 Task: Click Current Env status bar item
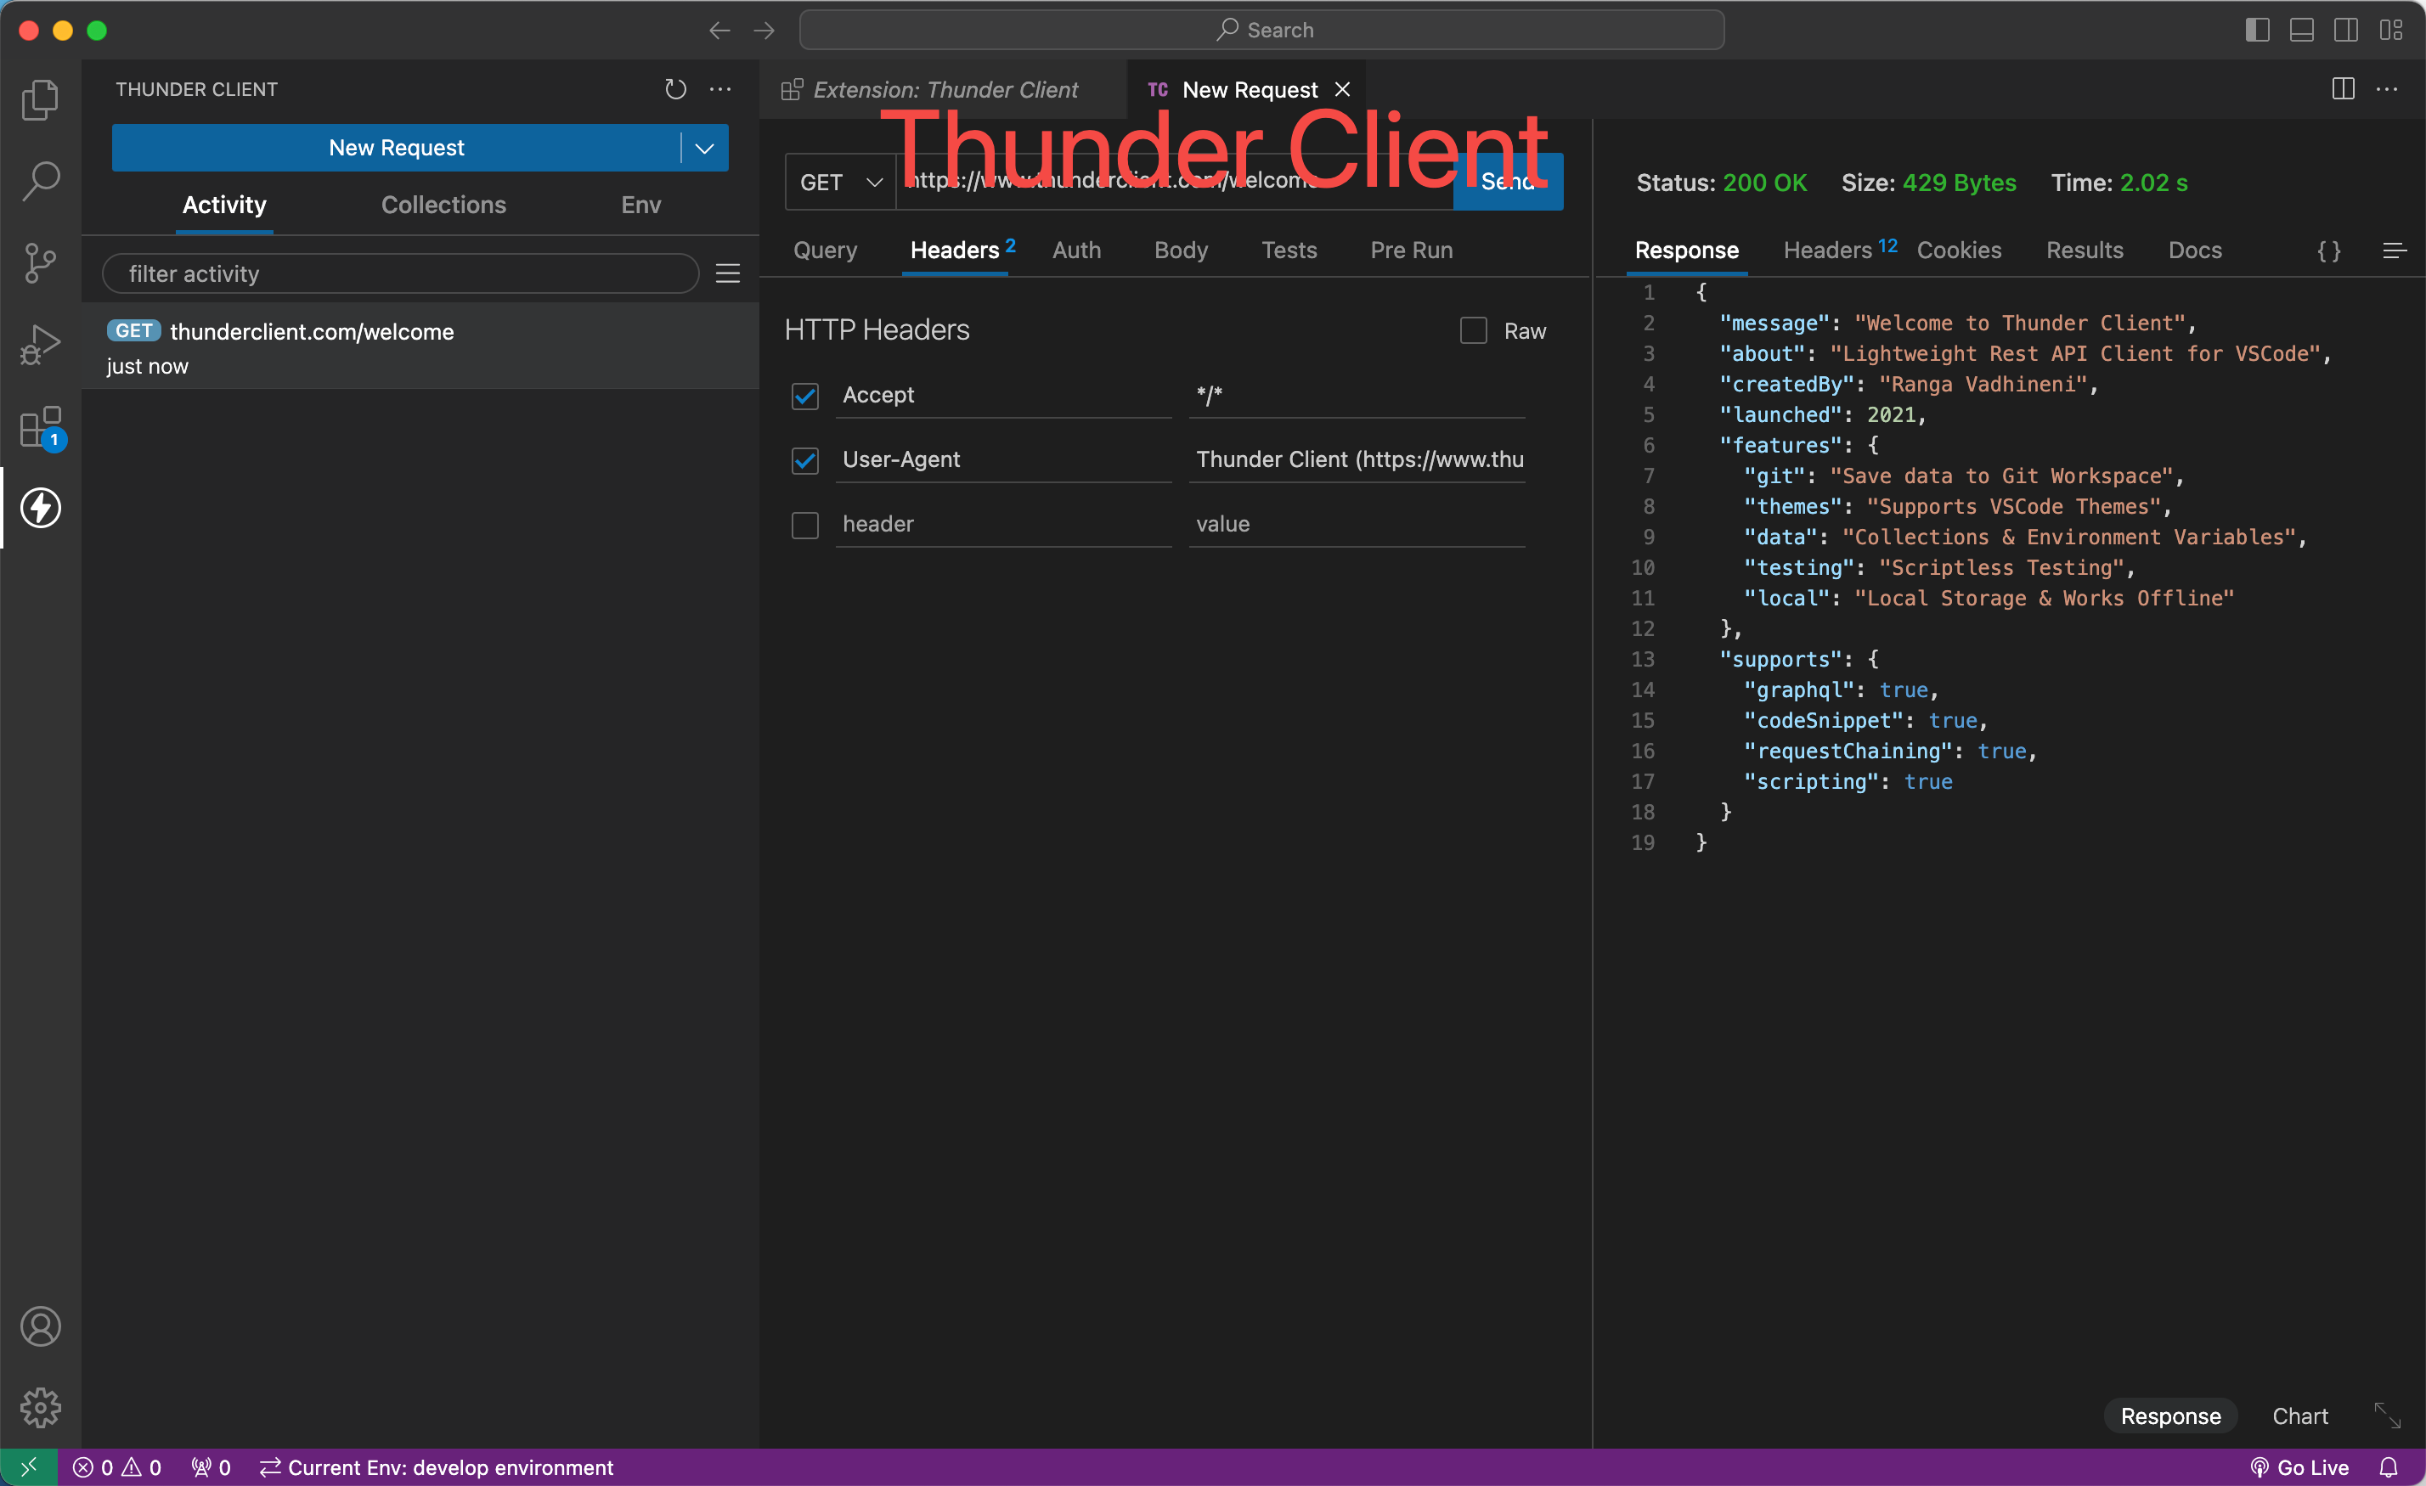pos(436,1467)
